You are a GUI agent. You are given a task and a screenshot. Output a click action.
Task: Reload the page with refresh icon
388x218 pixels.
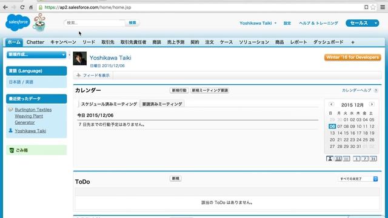click(22, 7)
